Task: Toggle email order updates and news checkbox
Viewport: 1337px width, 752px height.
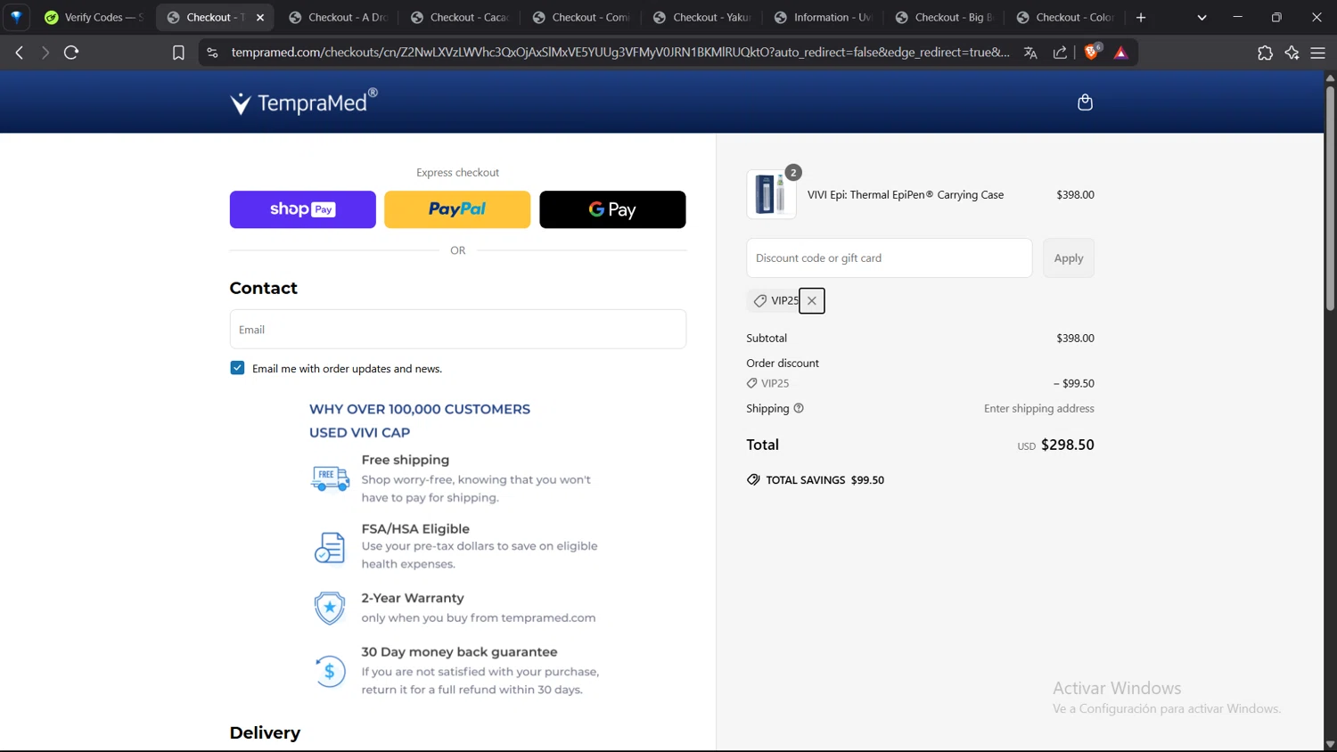Action: coord(237,368)
